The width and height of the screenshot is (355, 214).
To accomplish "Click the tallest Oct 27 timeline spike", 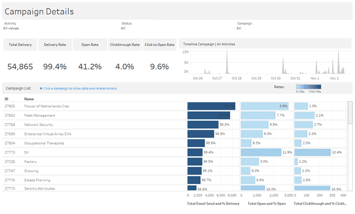I will (x=227, y=62).
